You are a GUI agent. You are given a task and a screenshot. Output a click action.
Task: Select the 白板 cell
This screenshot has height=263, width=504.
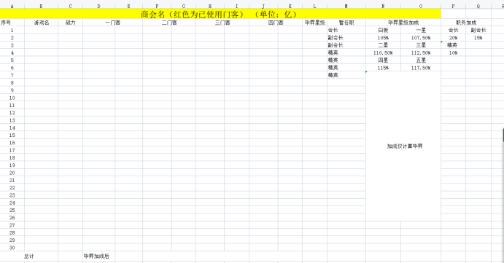pos(383,30)
